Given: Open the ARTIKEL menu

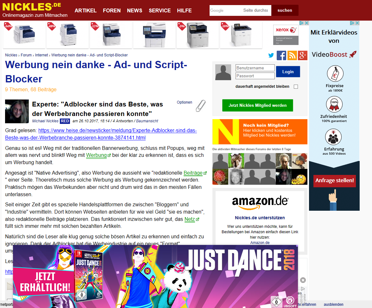Looking at the screenshot, I should [85, 10].
